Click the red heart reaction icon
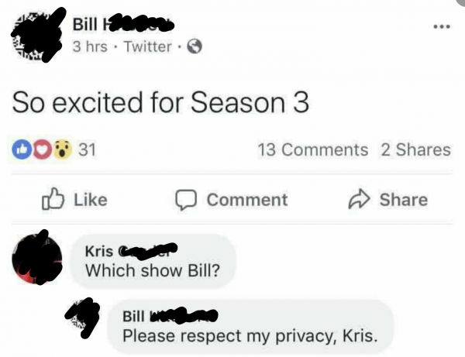 click(x=42, y=149)
